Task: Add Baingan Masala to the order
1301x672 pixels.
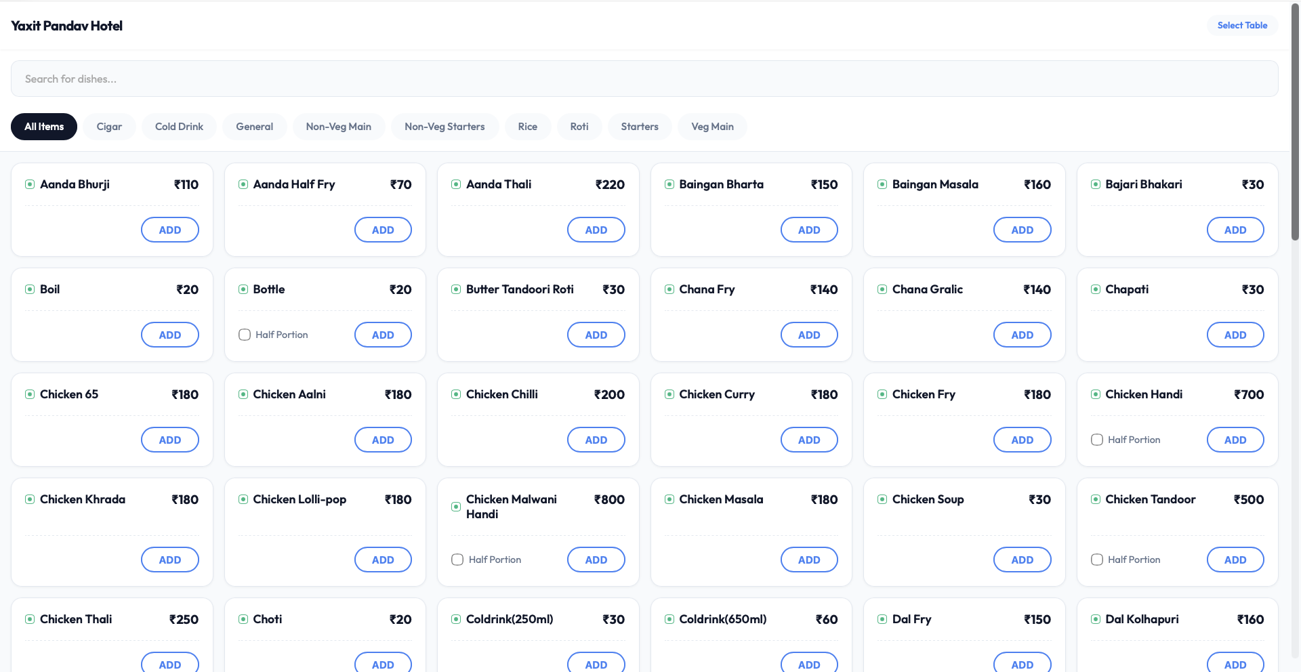Action: 1023,230
